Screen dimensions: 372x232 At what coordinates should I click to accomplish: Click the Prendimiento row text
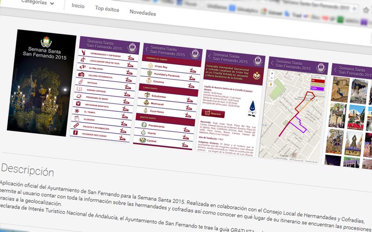[x=157, y=126]
